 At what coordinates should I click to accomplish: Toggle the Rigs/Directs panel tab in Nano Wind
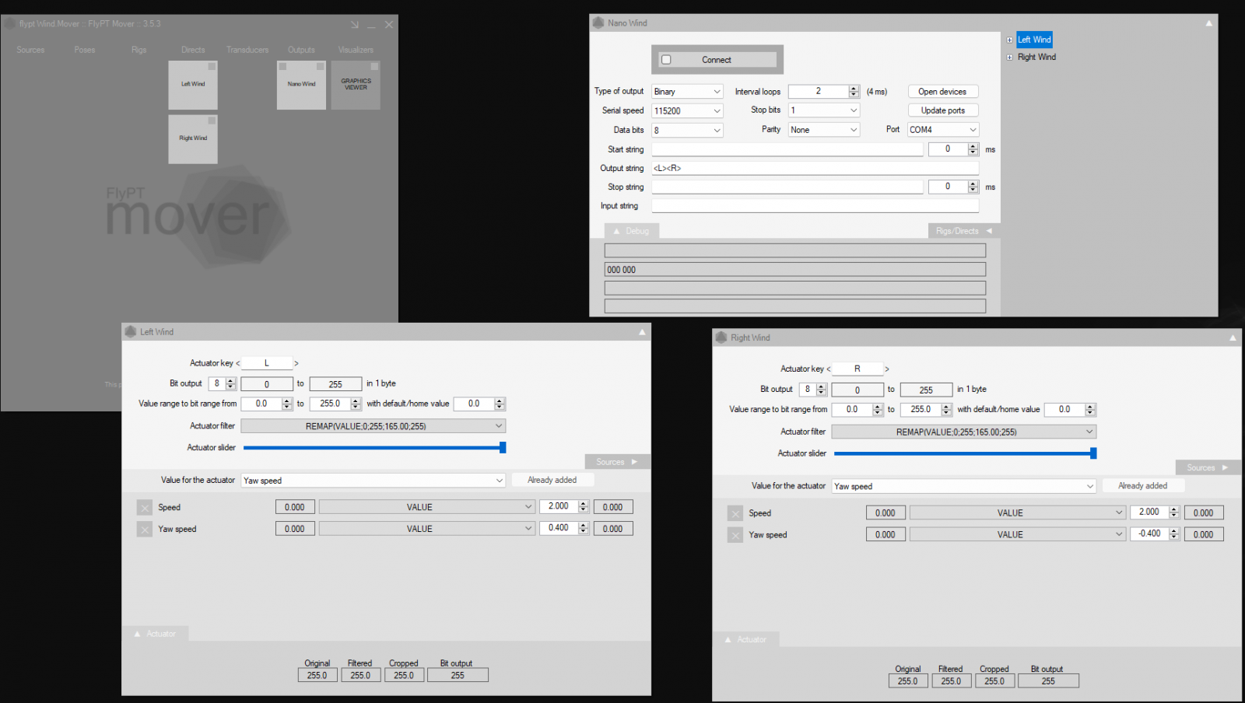[x=964, y=231]
